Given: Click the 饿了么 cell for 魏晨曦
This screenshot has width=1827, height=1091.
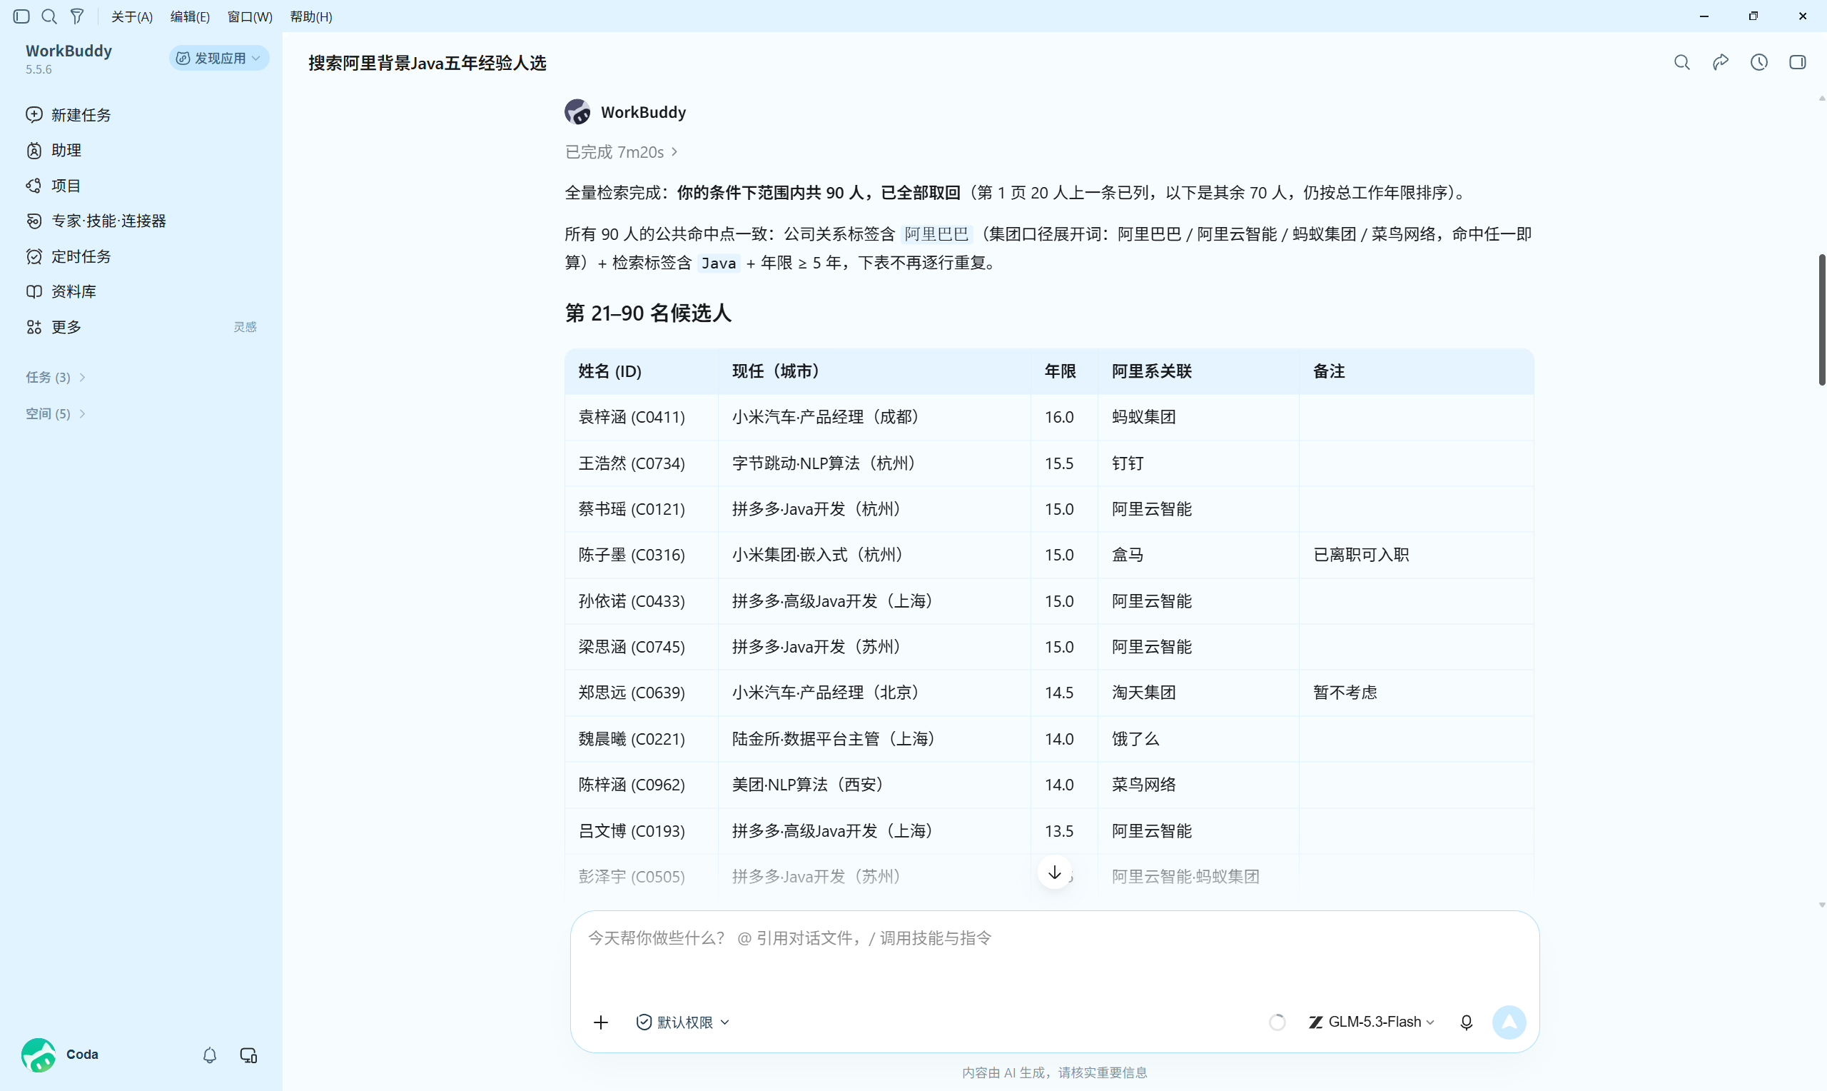Looking at the screenshot, I should coord(1198,739).
